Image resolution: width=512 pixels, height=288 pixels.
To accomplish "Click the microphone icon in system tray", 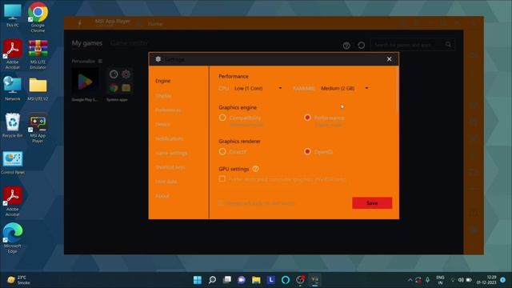I will click(x=427, y=280).
